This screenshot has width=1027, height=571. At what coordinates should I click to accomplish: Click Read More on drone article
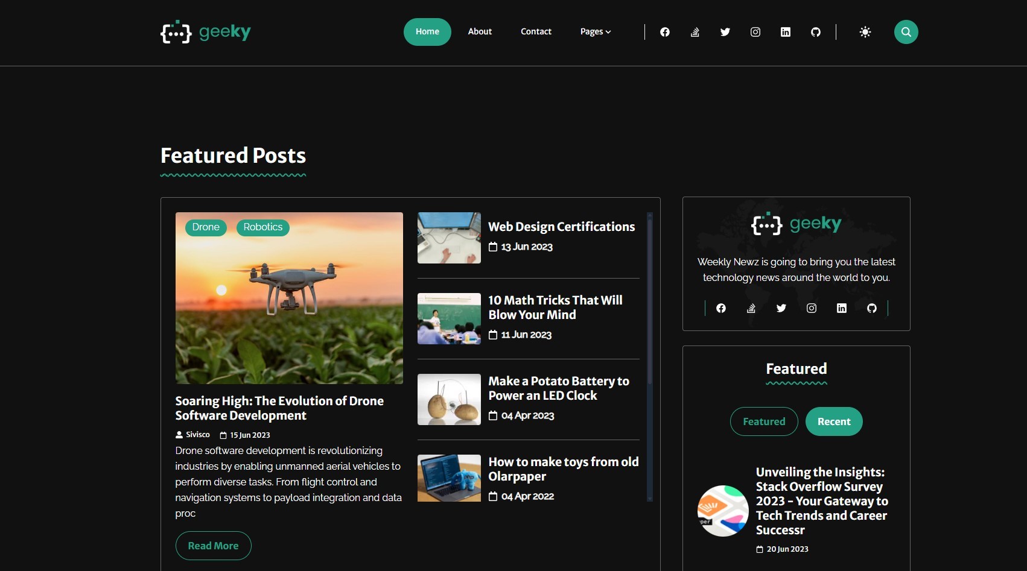[x=213, y=546]
